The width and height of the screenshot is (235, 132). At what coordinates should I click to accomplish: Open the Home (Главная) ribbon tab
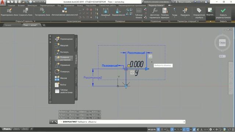[11, 5]
